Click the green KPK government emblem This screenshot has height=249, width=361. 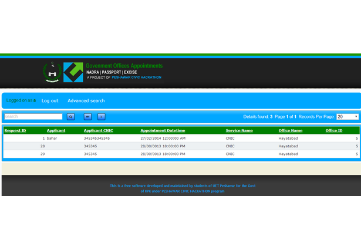click(52, 72)
